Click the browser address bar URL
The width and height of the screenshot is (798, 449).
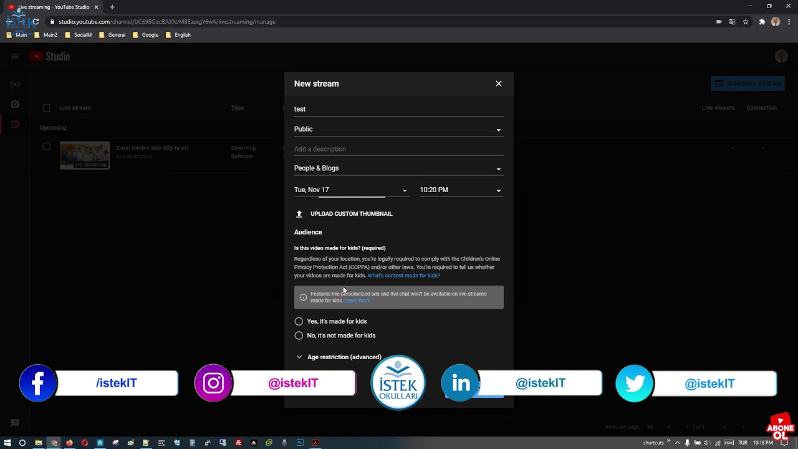coord(167,22)
